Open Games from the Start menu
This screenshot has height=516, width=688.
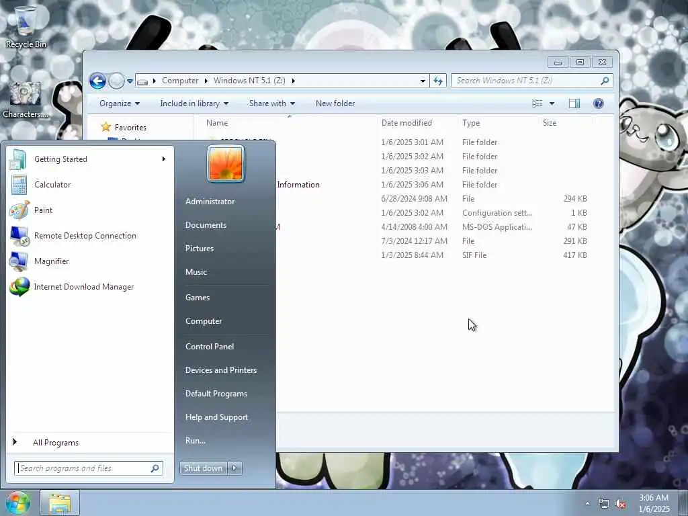[x=198, y=298]
